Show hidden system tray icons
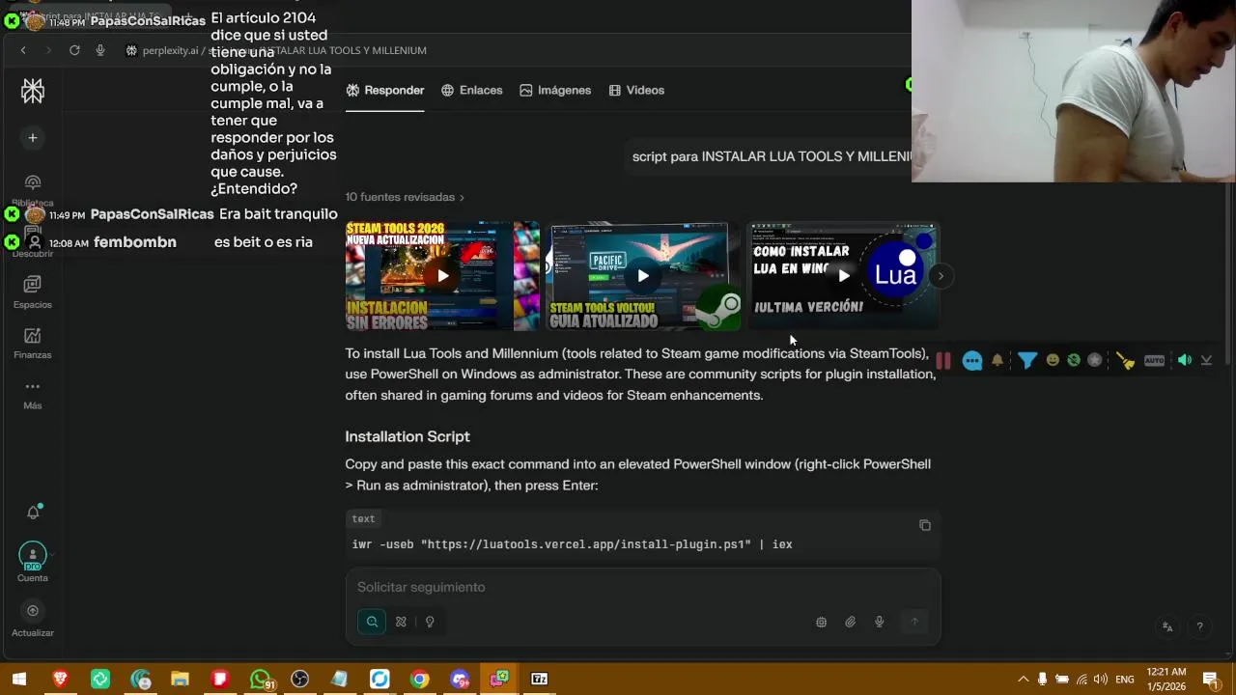 tap(1024, 680)
